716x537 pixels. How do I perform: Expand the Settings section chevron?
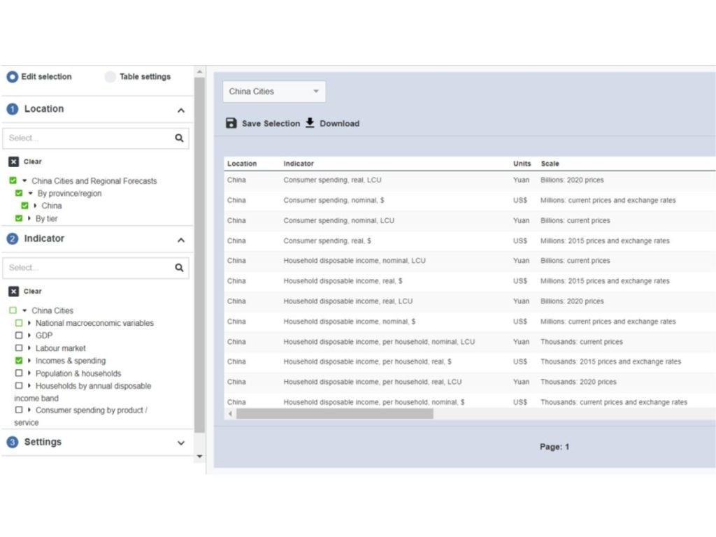pyautogui.click(x=181, y=443)
